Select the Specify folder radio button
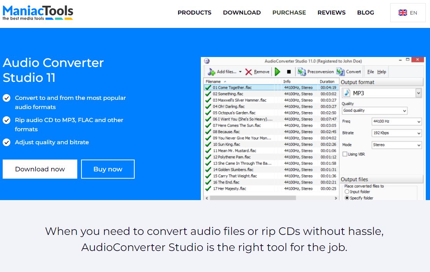430x272 pixels. 347,198
